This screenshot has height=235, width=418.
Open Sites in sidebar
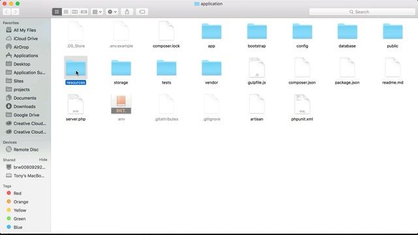click(18, 81)
